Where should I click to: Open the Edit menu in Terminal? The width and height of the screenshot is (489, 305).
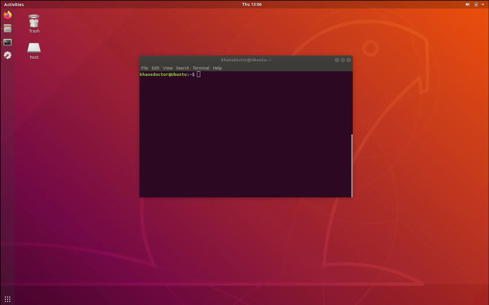tap(155, 68)
